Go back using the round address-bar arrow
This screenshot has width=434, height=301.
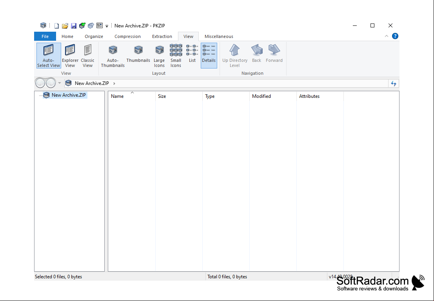(x=40, y=83)
